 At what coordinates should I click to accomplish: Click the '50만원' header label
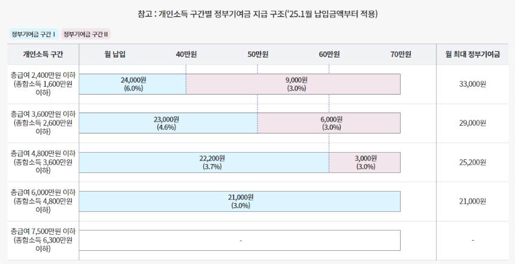click(258, 54)
